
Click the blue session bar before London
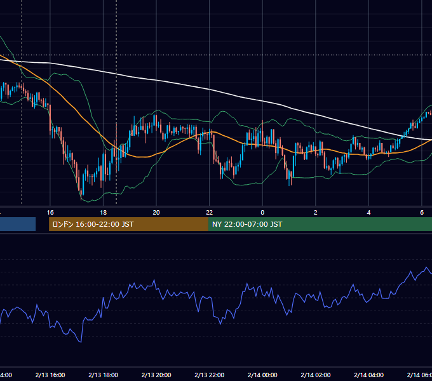tap(18, 224)
